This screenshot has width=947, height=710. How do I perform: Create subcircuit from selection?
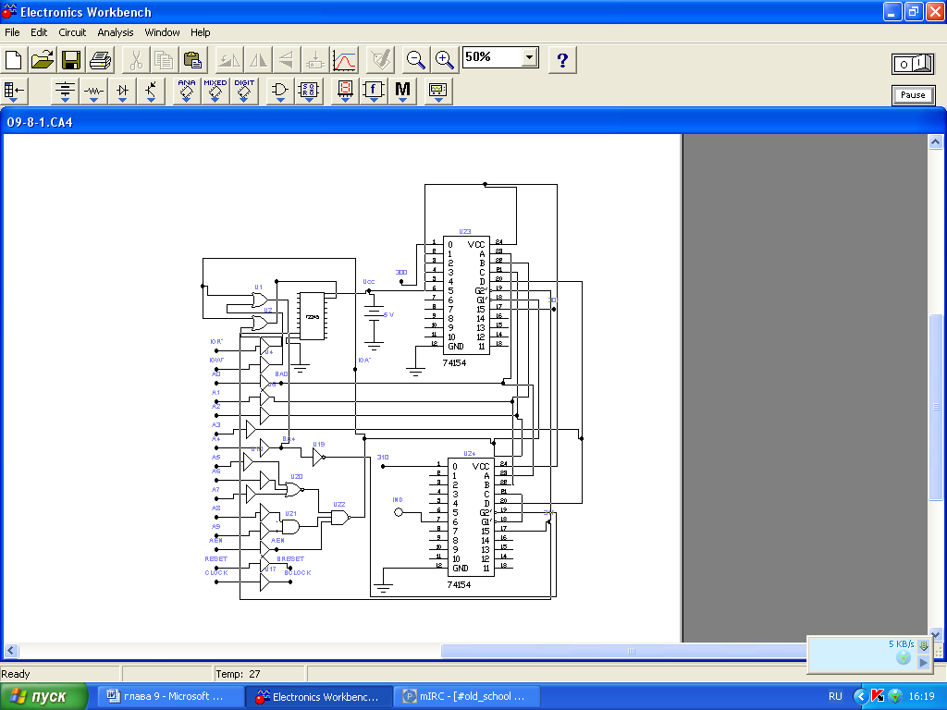coord(315,60)
